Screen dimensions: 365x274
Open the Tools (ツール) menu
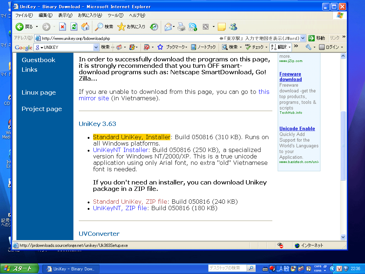115,15
